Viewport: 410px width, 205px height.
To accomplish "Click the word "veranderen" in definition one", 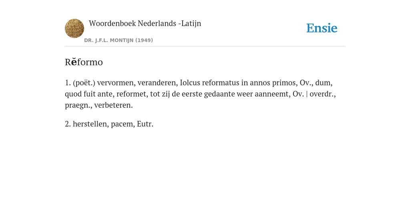I will pos(158,82).
